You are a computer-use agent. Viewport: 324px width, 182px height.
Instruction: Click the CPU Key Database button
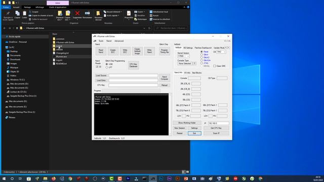coord(133,65)
